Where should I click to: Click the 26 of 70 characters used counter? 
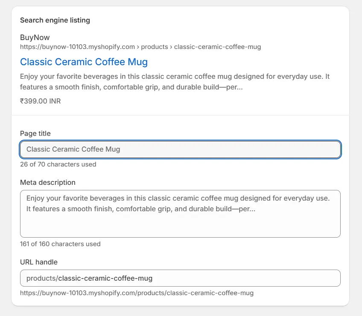click(x=58, y=164)
